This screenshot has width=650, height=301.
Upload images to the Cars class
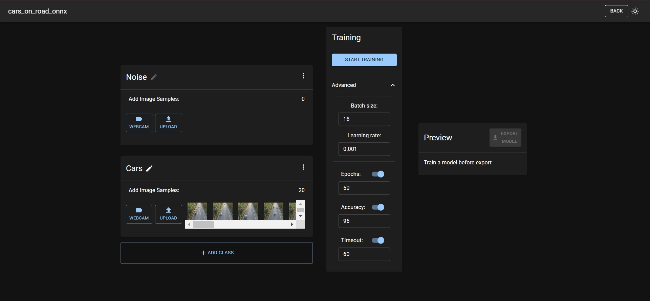click(168, 214)
